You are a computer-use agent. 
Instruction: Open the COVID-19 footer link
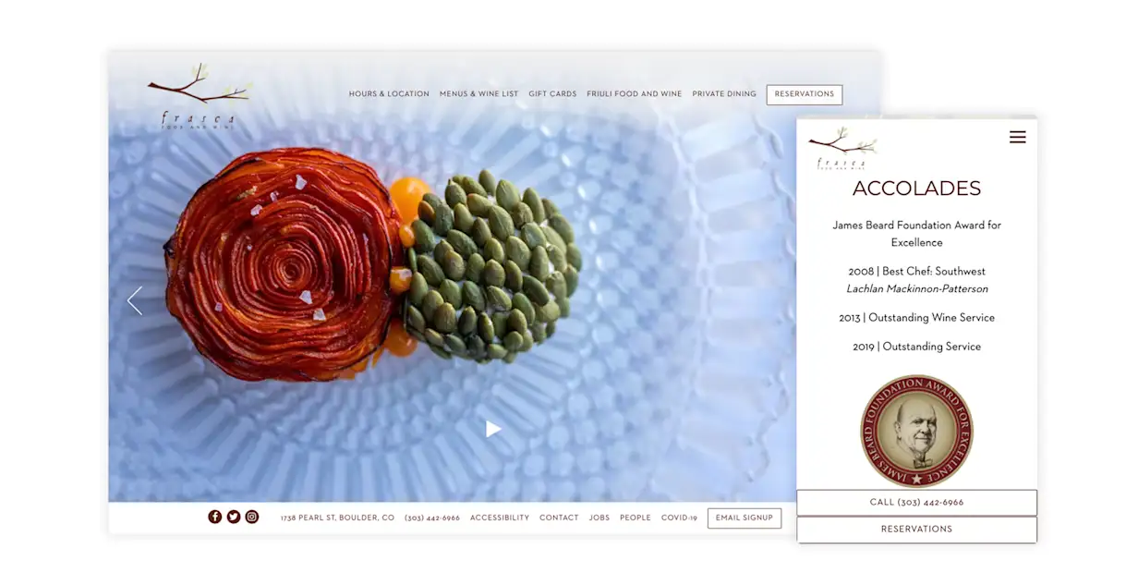pyautogui.click(x=679, y=518)
